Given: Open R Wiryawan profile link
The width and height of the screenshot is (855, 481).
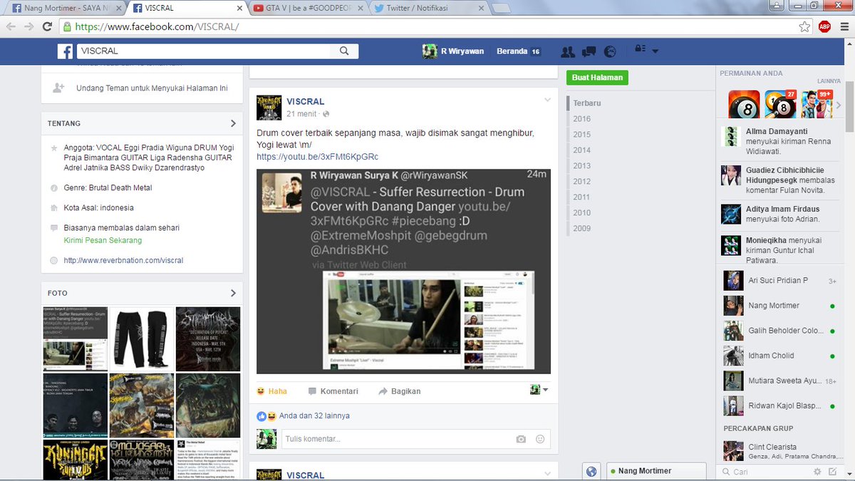Looking at the screenshot, I should (x=455, y=51).
